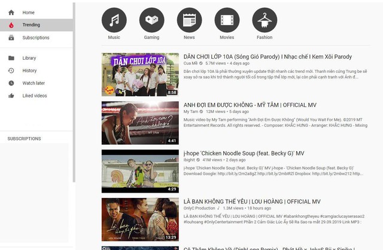Open the ibighit channel name
The image size is (383, 250).
coord(189,160)
